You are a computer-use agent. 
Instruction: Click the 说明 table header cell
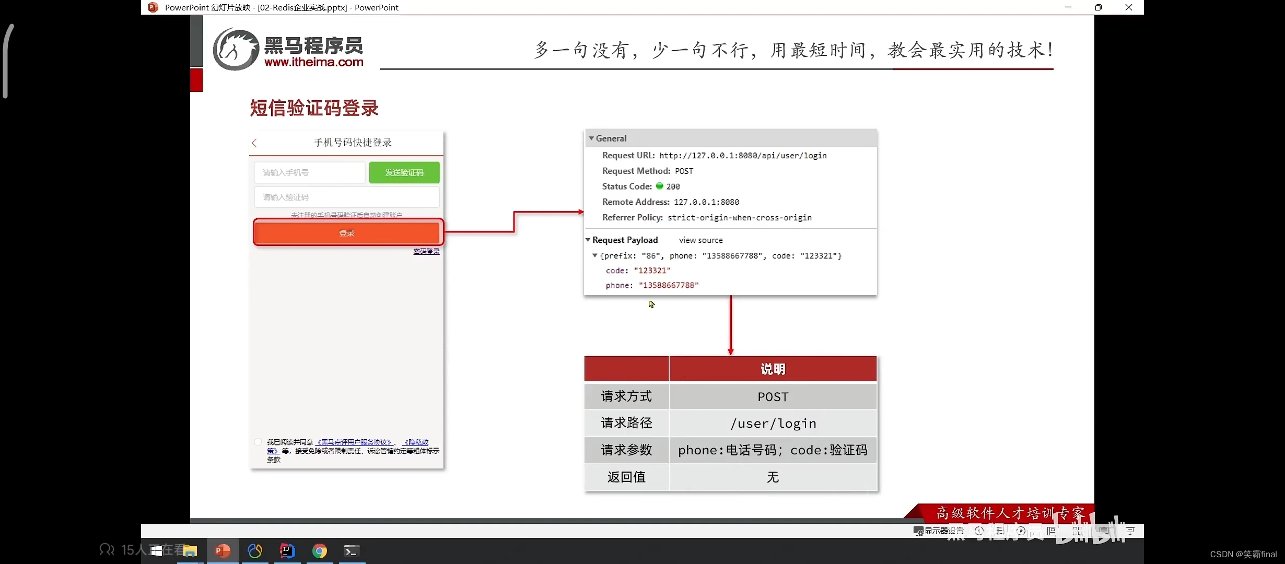[x=773, y=369]
